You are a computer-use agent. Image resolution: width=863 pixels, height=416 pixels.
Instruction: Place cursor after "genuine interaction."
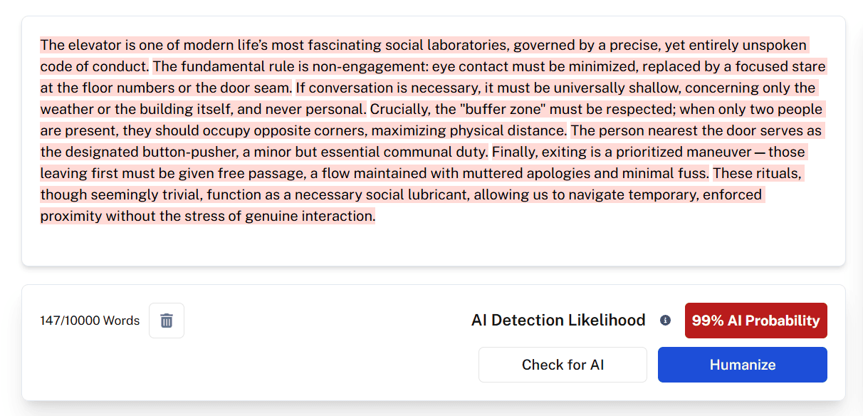point(376,217)
